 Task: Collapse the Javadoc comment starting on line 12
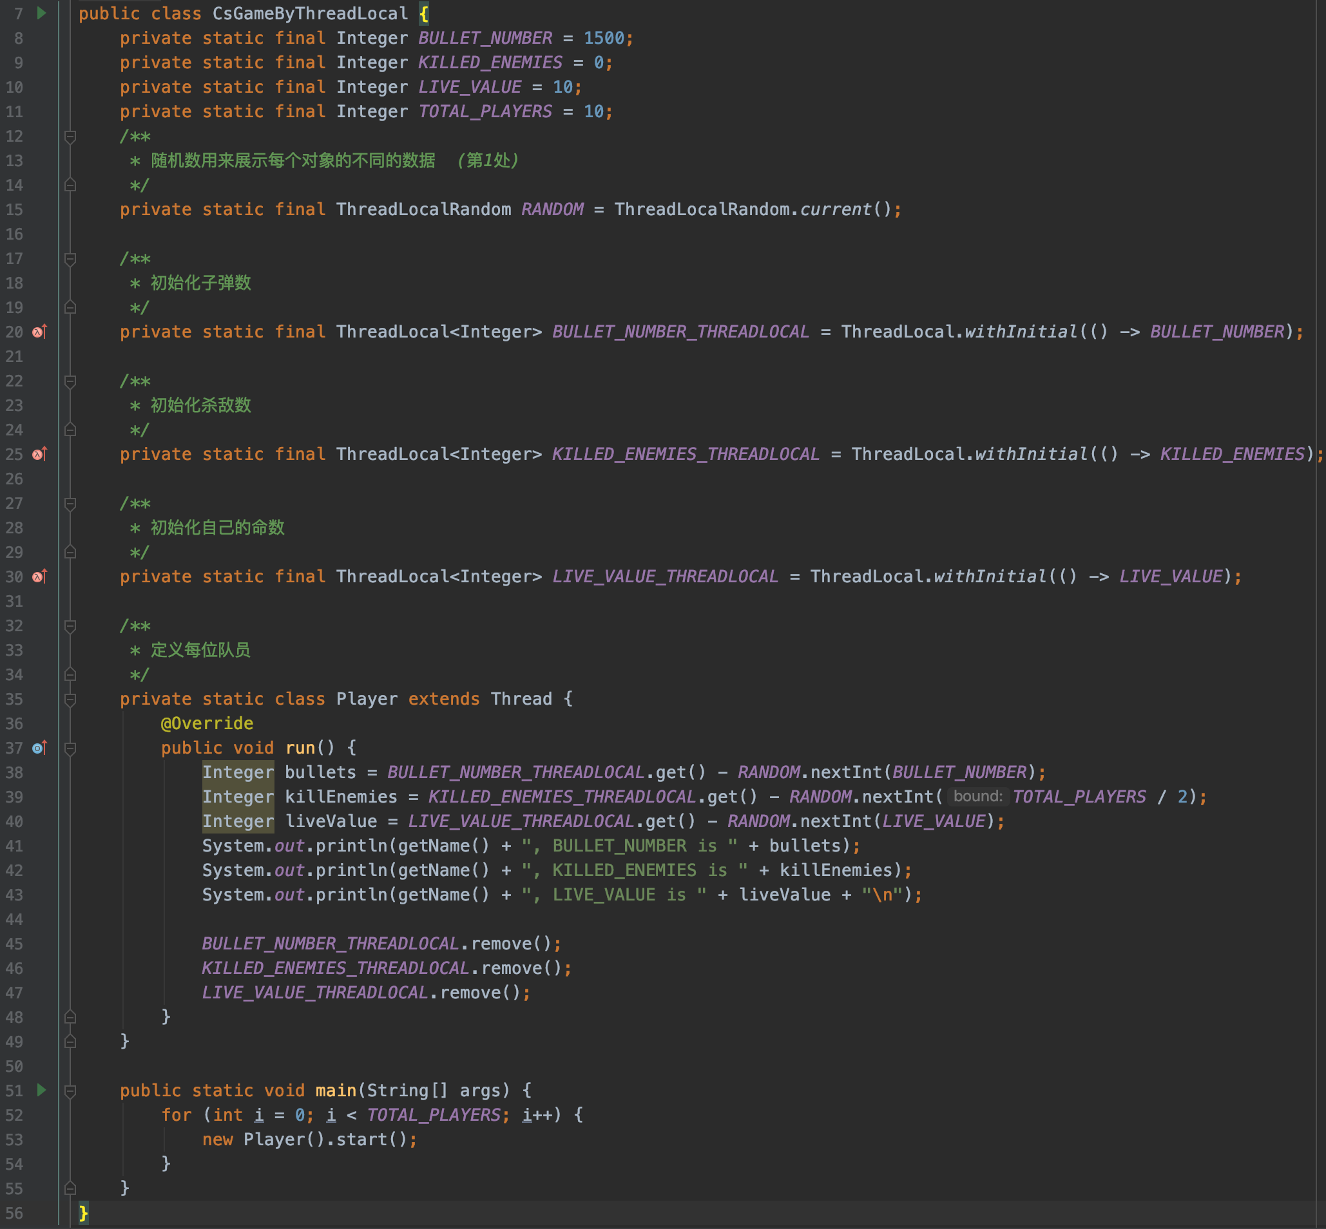70,137
